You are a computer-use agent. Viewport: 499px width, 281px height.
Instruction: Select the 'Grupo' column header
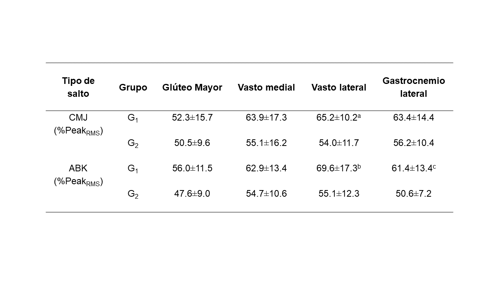pyautogui.click(x=133, y=87)
